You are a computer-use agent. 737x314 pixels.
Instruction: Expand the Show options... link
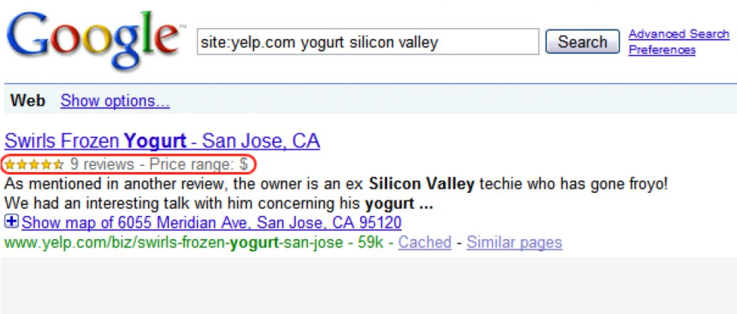click(x=115, y=101)
